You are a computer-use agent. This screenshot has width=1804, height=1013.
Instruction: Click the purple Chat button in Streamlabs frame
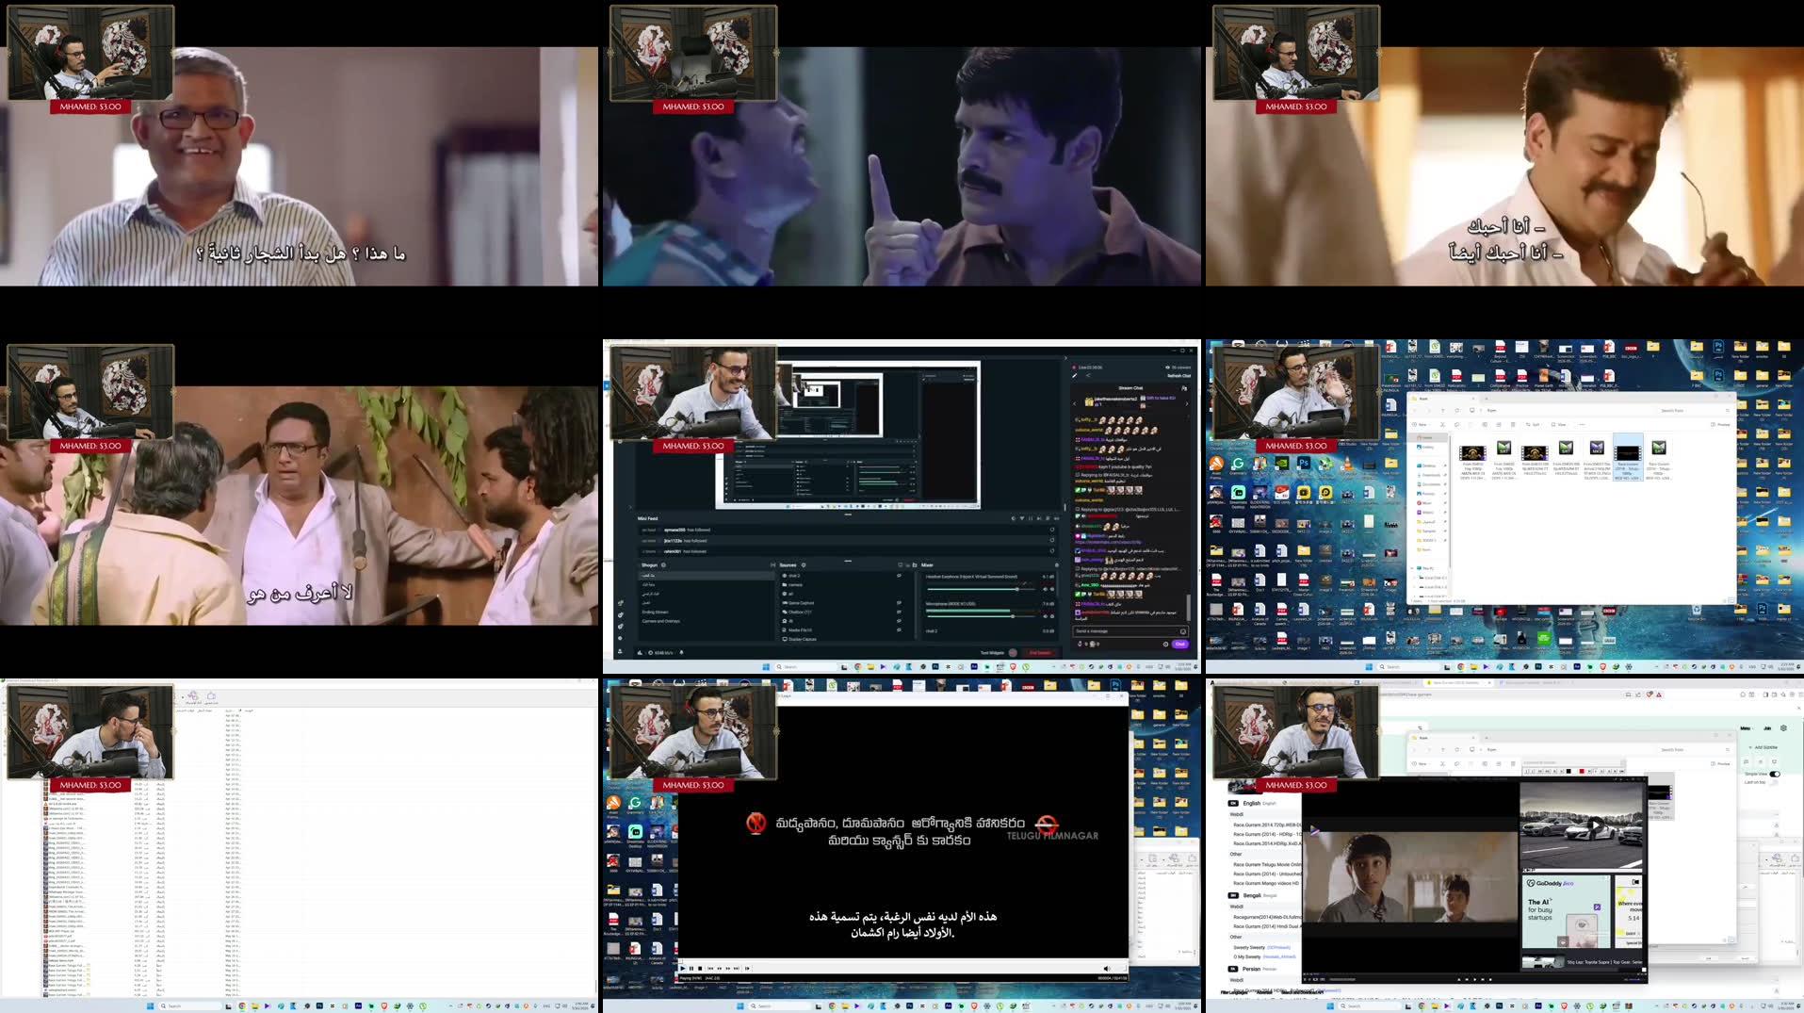pyautogui.click(x=1180, y=644)
